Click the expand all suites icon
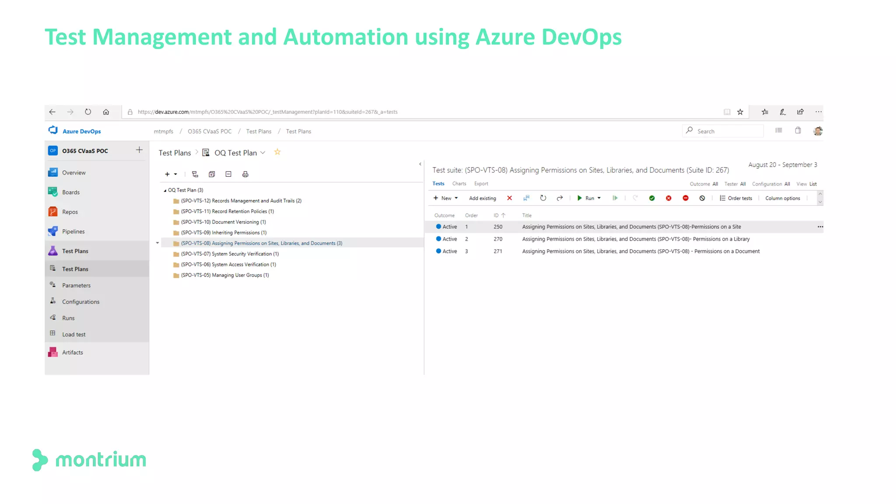Image resolution: width=896 pixels, height=504 pixels. pos(212,174)
